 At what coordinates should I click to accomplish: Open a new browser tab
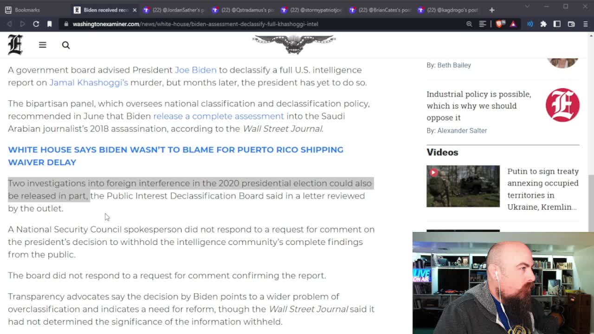point(492,10)
